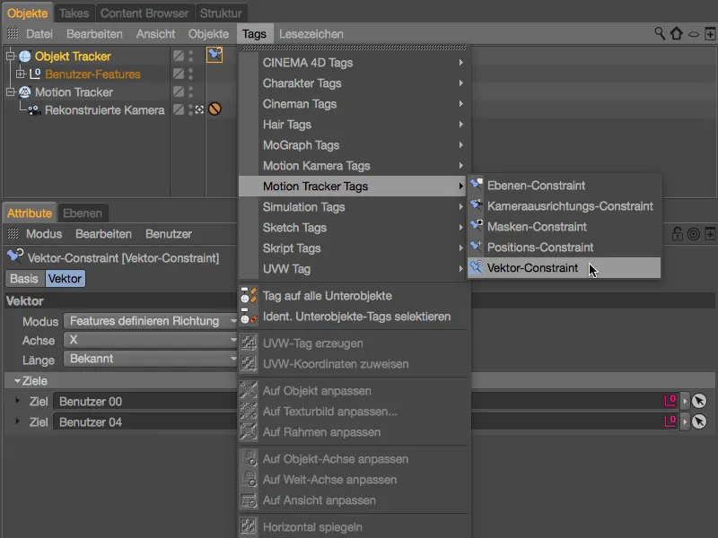Click the new manager plus icon in Attribute panel
This screenshot has height=538, width=718.
pos(710,234)
